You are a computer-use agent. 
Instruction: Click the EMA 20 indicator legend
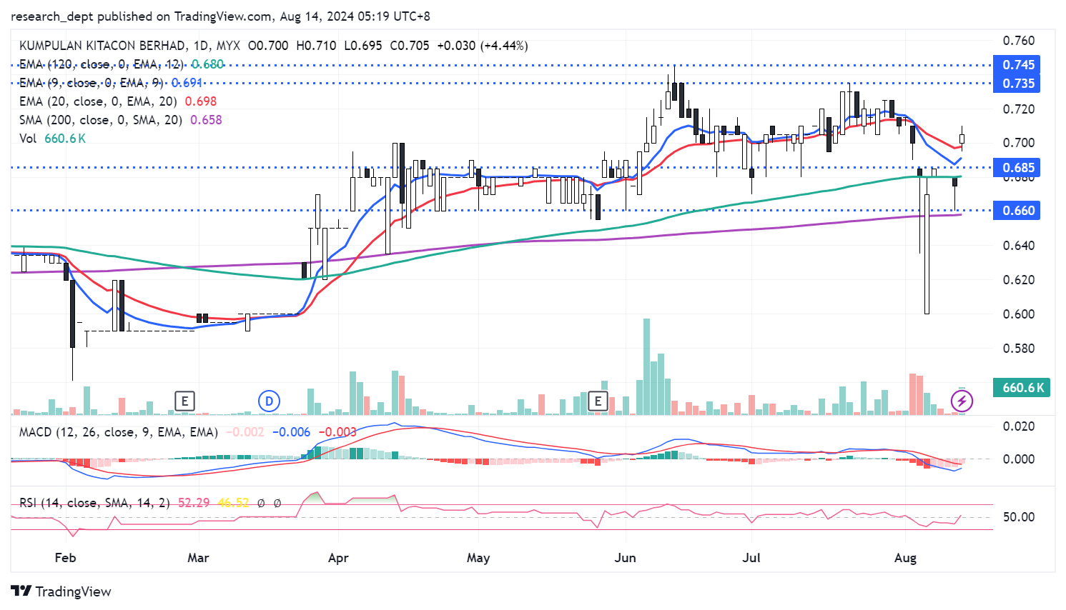[98, 101]
